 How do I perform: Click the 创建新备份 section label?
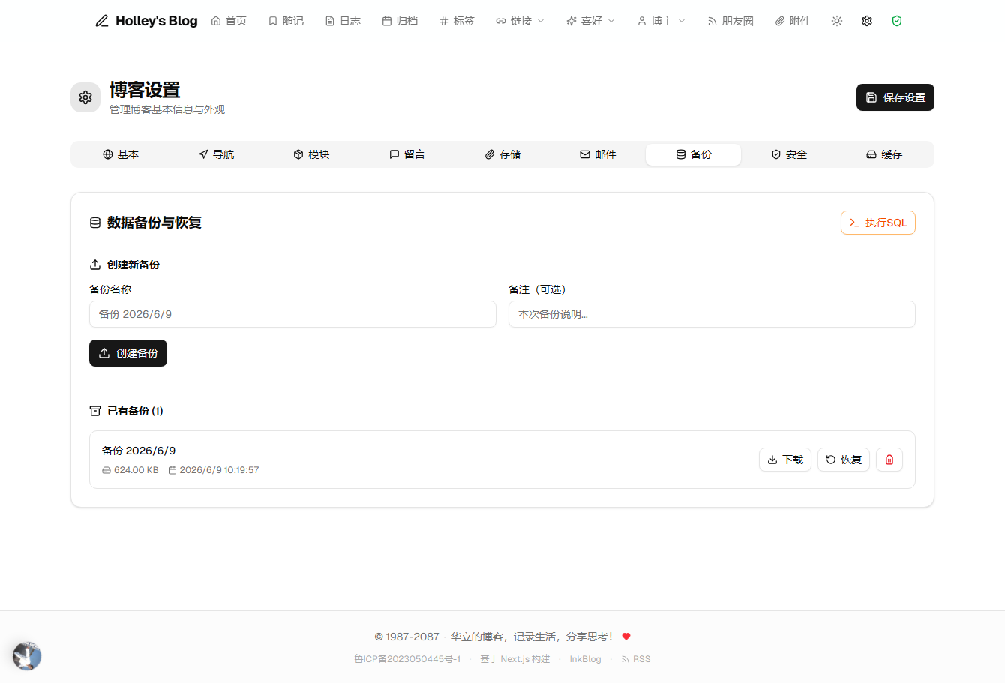point(133,265)
